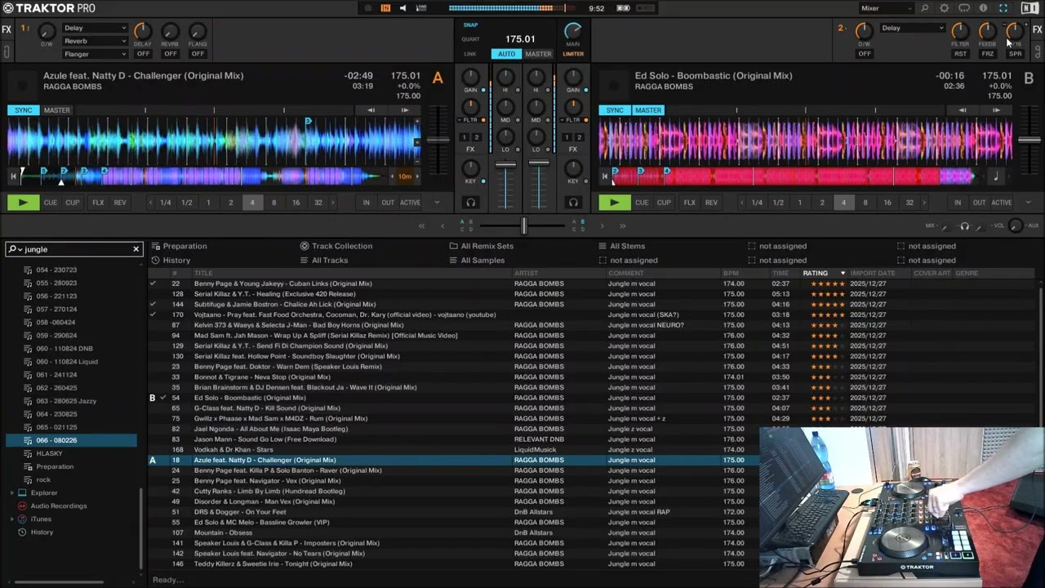Toggle Deck B key lock note icon
Screen dimensions: 1045x588
pyautogui.click(x=995, y=176)
